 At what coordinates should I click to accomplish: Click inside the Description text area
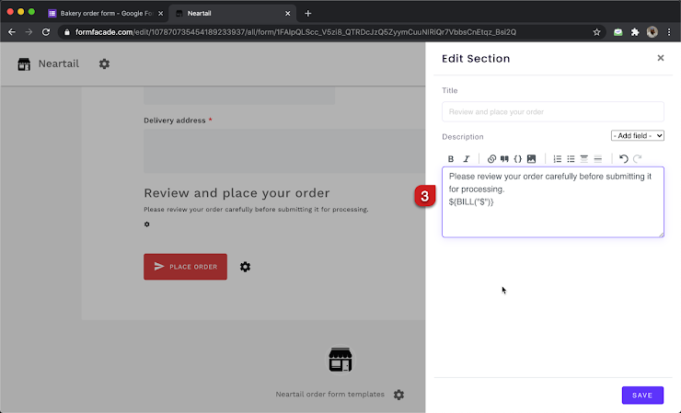tap(553, 202)
